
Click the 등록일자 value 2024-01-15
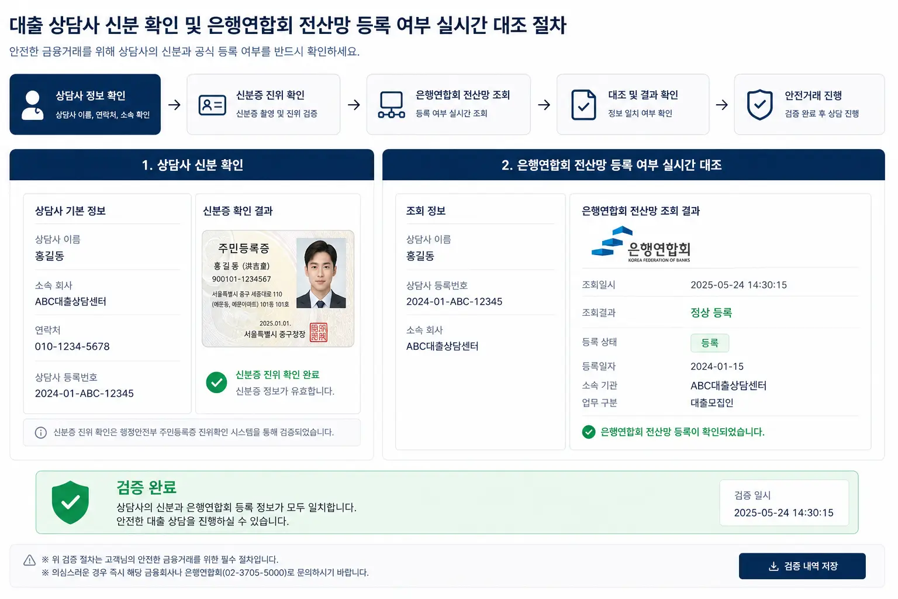pos(717,366)
